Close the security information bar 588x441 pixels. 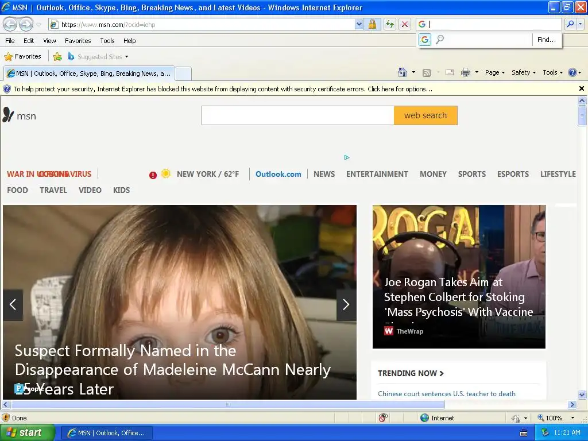pos(581,88)
